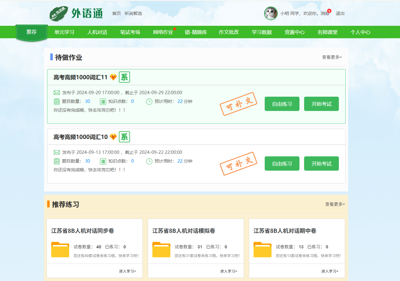Click folder icon for 江苏省8B人机对话期中卷

263,249
